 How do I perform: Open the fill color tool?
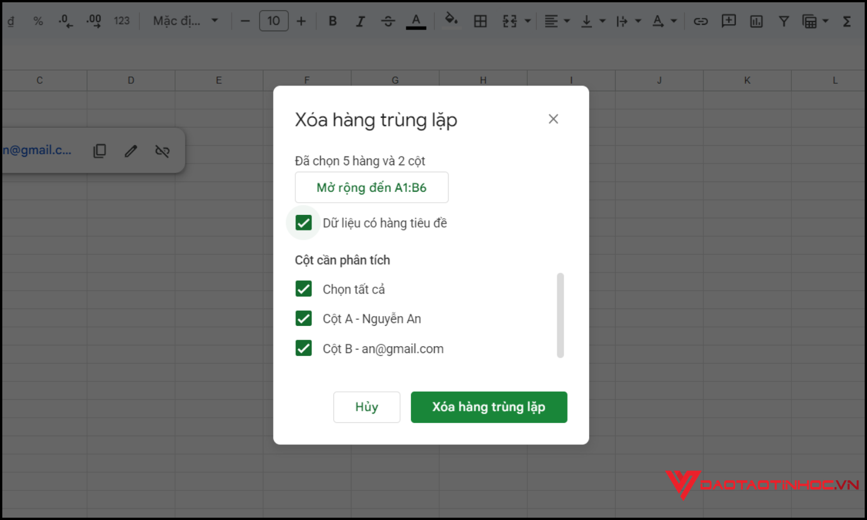pyautogui.click(x=451, y=21)
